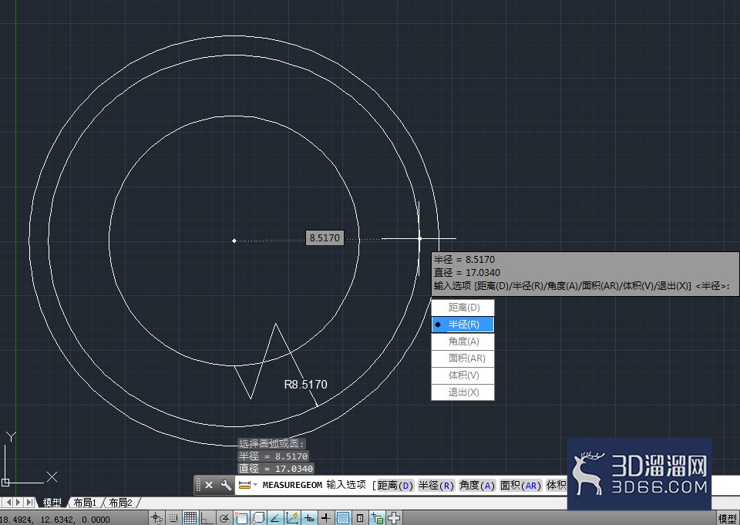Toggle Grid Display in status bar
Image resolution: width=740 pixels, height=525 pixels.
pyautogui.click(x=190, y=518)
